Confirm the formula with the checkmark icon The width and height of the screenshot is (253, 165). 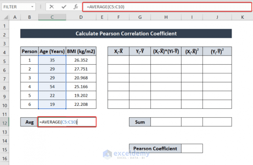pos(64,7)
